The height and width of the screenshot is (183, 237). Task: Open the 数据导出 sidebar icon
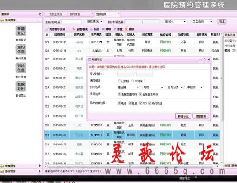coord(21,86)
